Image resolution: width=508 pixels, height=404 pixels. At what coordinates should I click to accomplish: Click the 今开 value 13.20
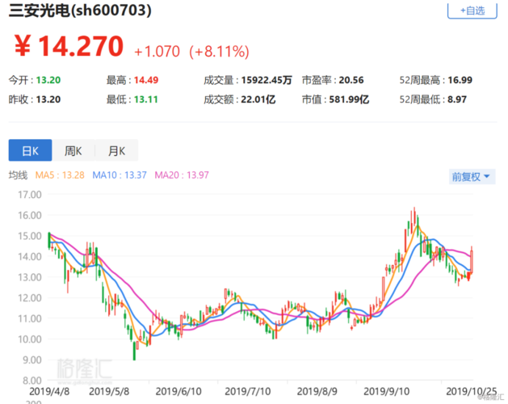pyautogui.click(x=48, y=80)
